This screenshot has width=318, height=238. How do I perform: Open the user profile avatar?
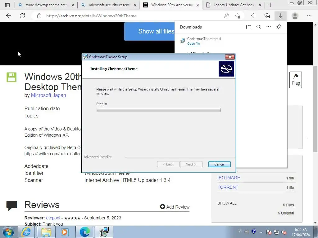click(x=295, y=16)
